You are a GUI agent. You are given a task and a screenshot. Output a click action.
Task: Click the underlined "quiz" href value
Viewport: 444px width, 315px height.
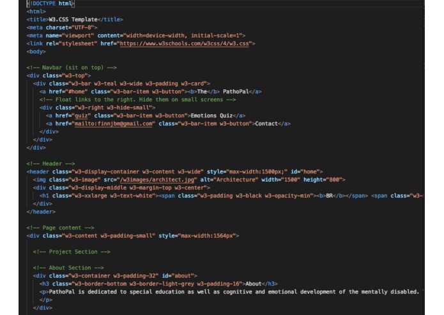80,115
